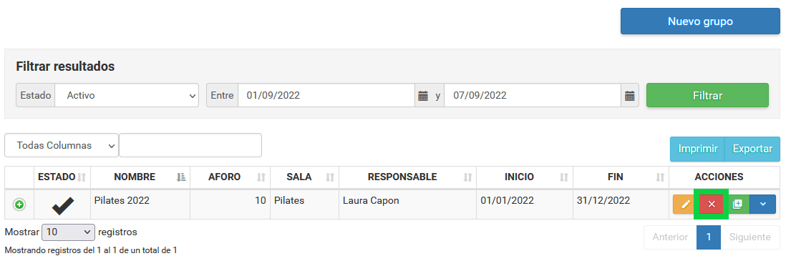Viewport: 791px width, 271px height.
Task: Focus the search field beside Todas Columnas
Action: coord(190,146)
